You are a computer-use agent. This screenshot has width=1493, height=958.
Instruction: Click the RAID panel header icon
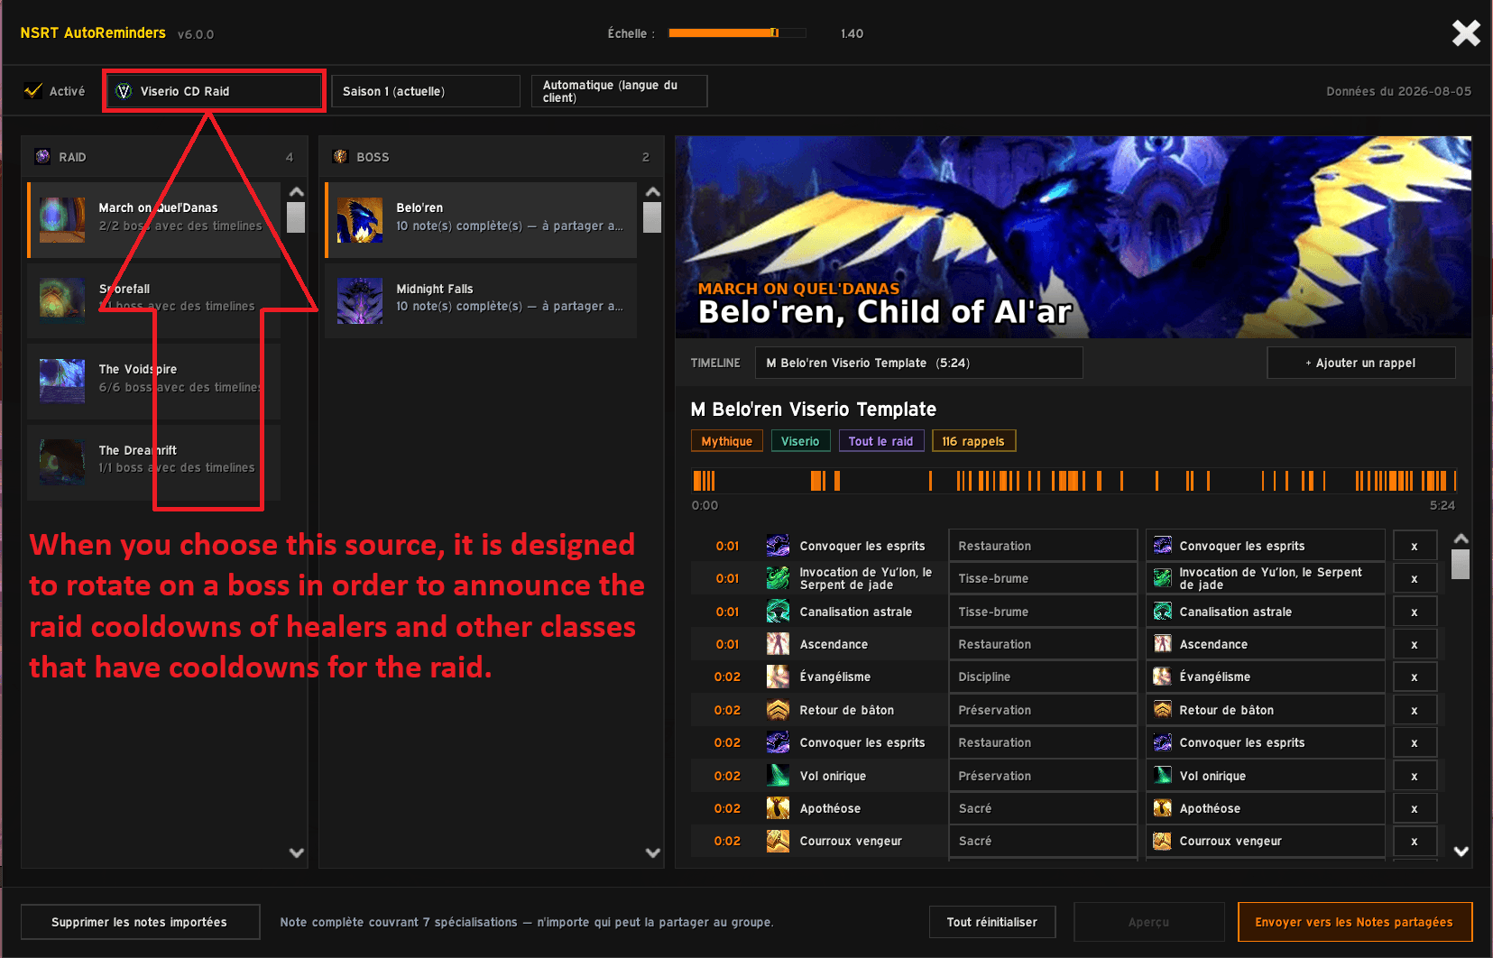point(42,157)
